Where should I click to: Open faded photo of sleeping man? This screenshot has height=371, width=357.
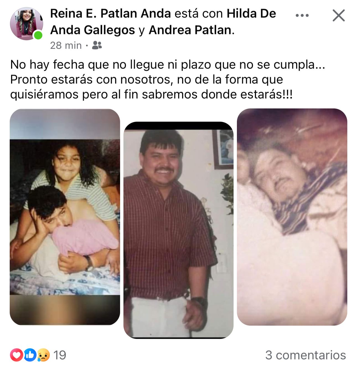point(292,217)
